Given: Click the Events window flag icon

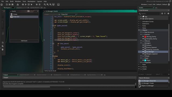Looking at the screenshot, I should tap(29, 11).
